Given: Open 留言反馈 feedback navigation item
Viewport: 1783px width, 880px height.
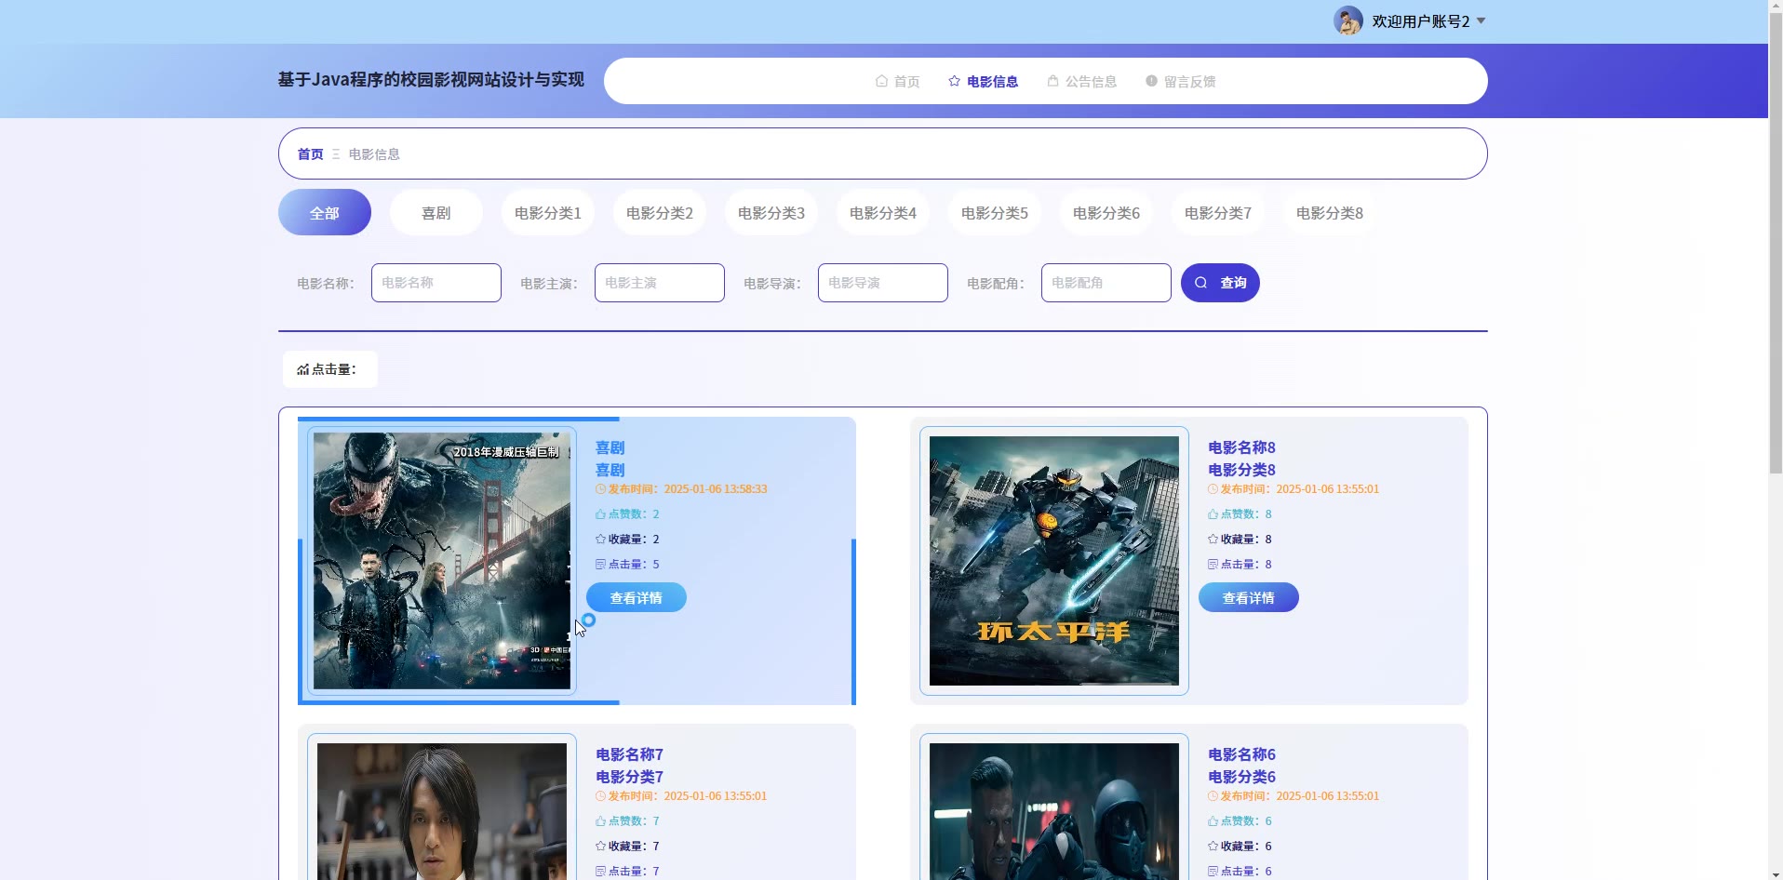Looking at the screenshot, I should [x=1180, y=82].
